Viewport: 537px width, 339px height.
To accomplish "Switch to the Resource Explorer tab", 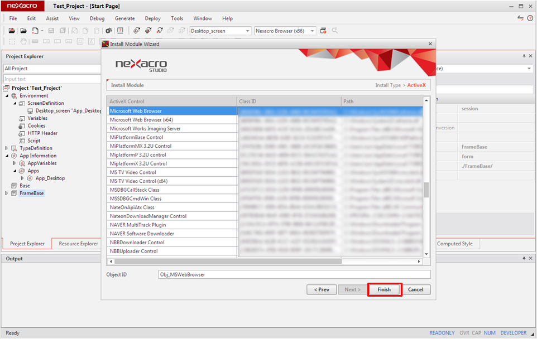I will pyautogui.click(x=78, y=244).
